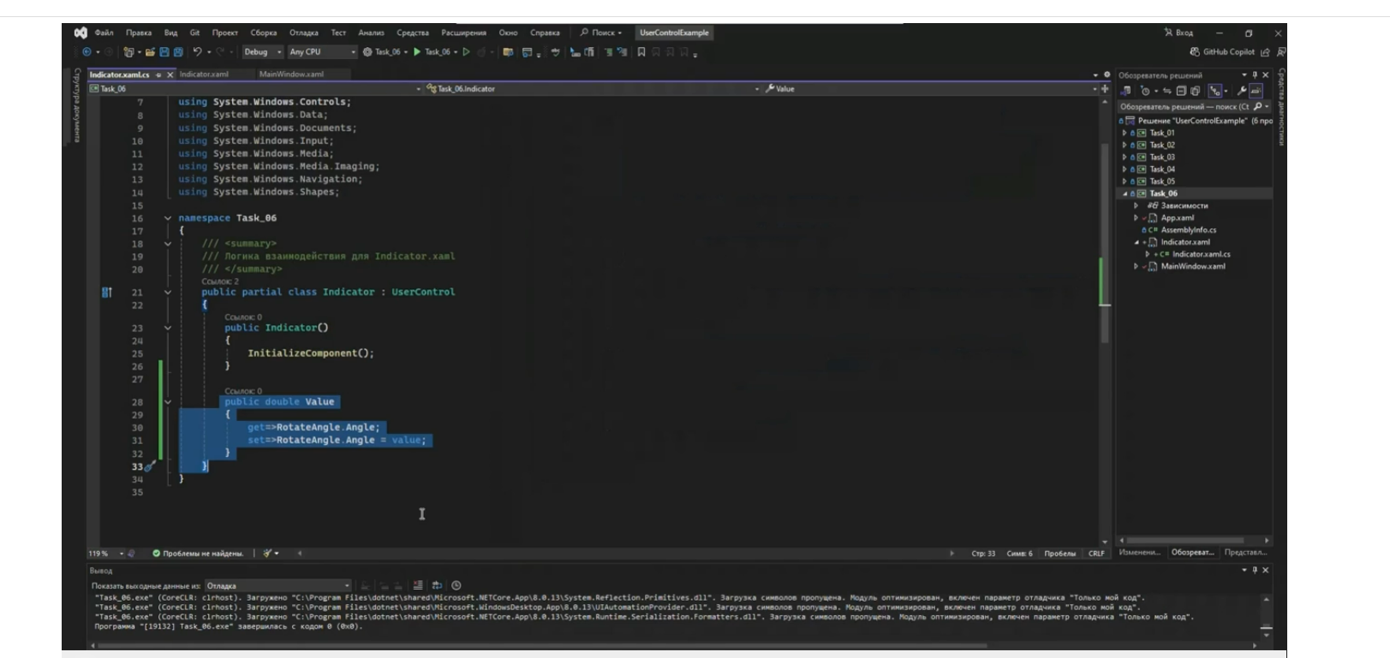
Task: Click the open file folder icon
Action: pos(150,52)
